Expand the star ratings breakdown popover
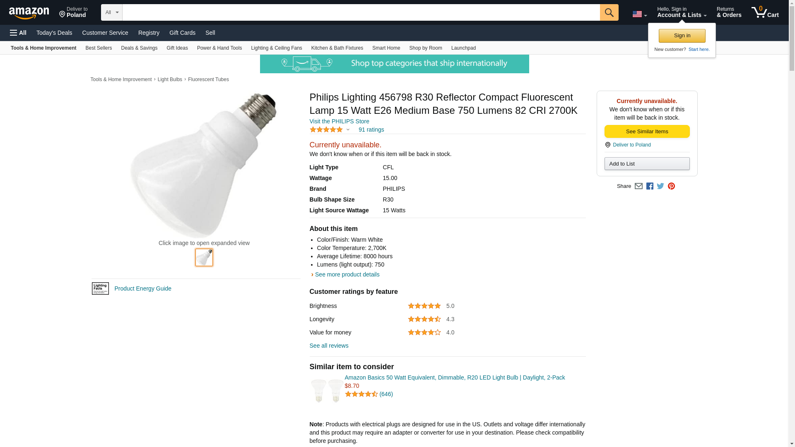This screenshot has width=795, height=447. (x=330, y=130)
